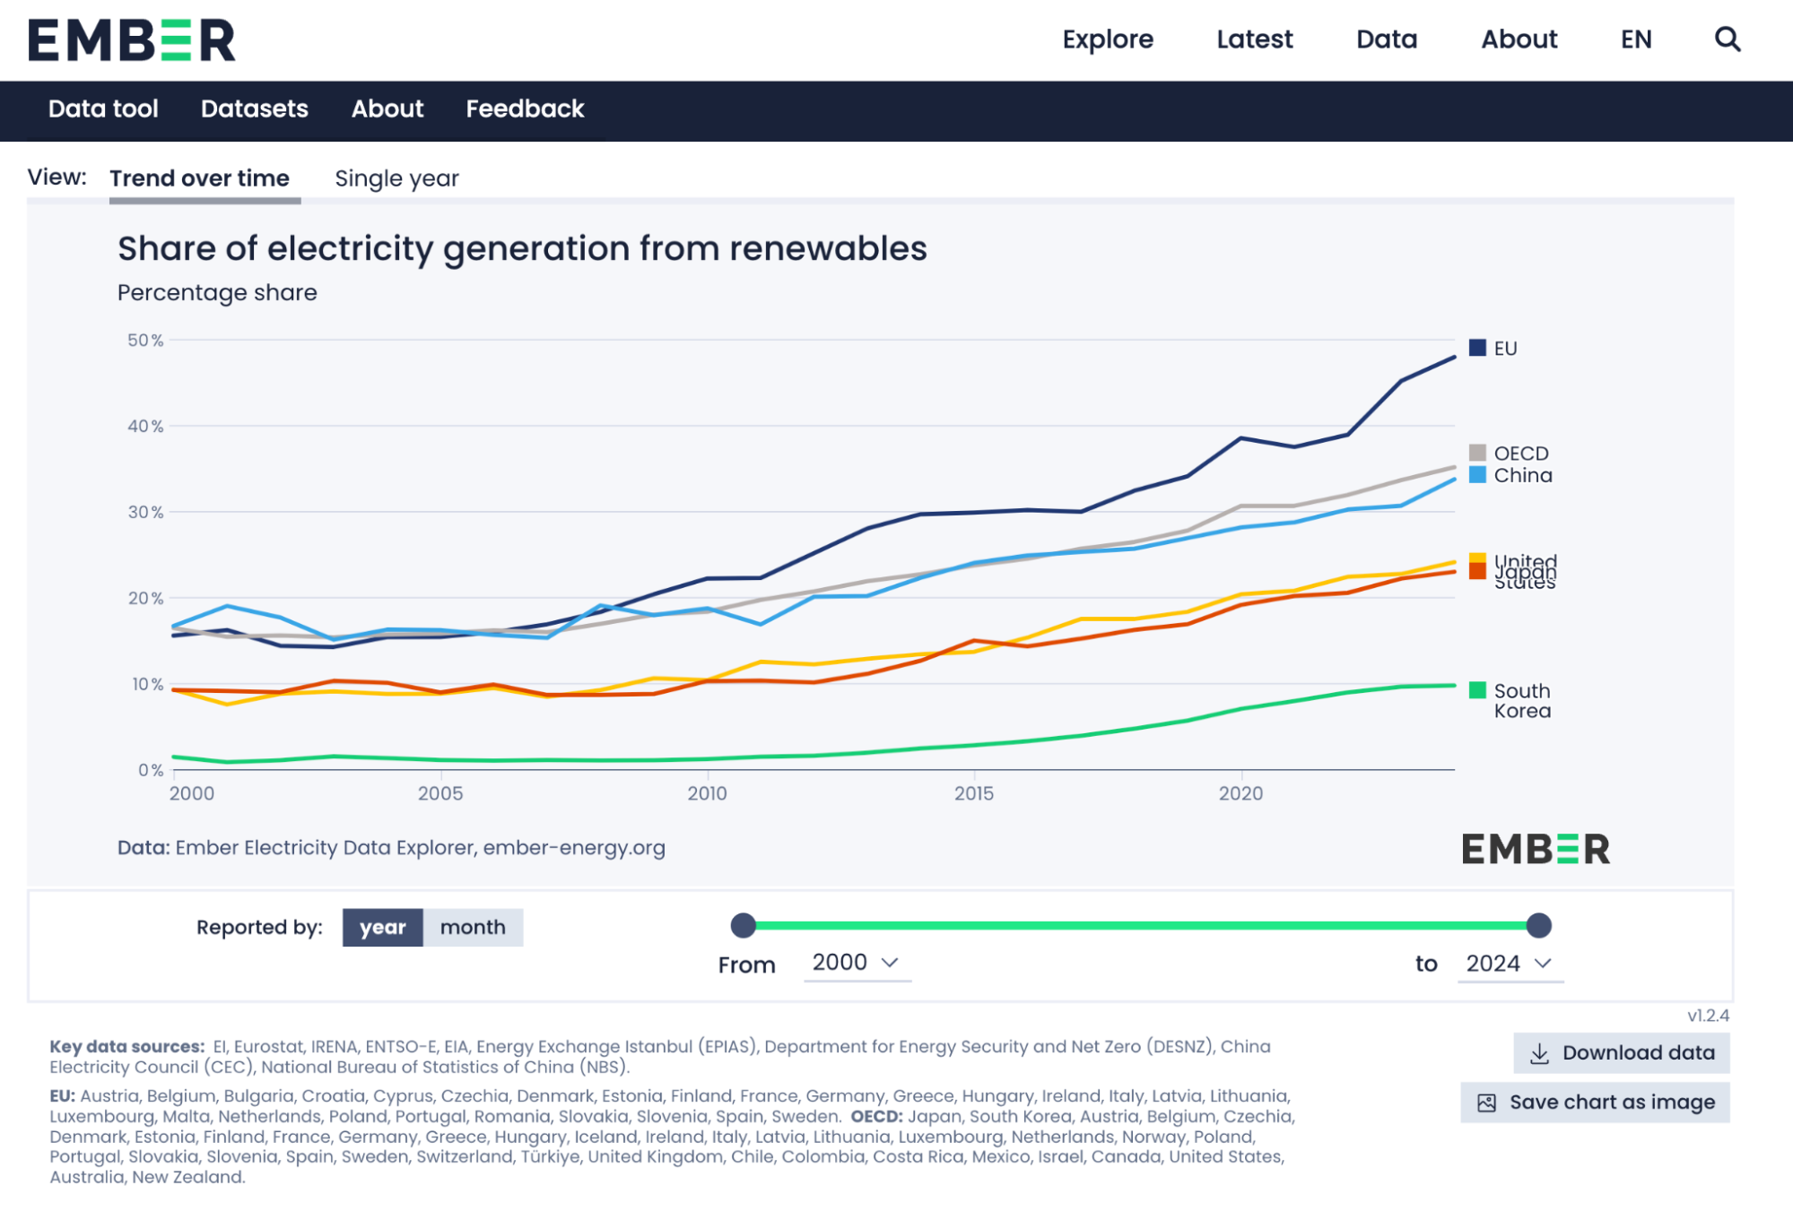The height and width of the screenshot is (1220, 1793).
Task: Switch view to Single year
Action: click(396, 178)
